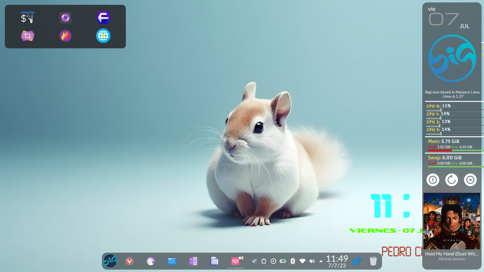Open the media player tray icon
This screenshot has width=484, height=272.
[x=273, y=261]
